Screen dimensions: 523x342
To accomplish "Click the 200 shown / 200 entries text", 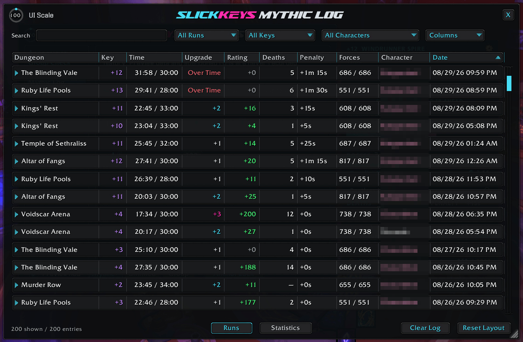I will 46,329.
